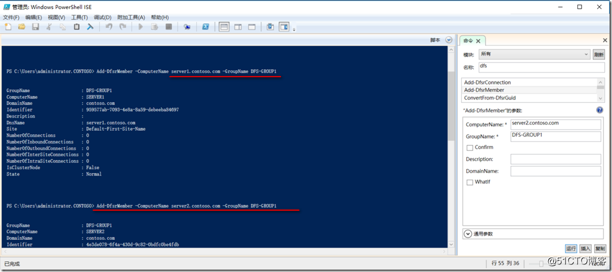Select Add-DfsrMember in the command list
Screen dimensions: 612x272
pyautogui.click(x=530, y=90)
